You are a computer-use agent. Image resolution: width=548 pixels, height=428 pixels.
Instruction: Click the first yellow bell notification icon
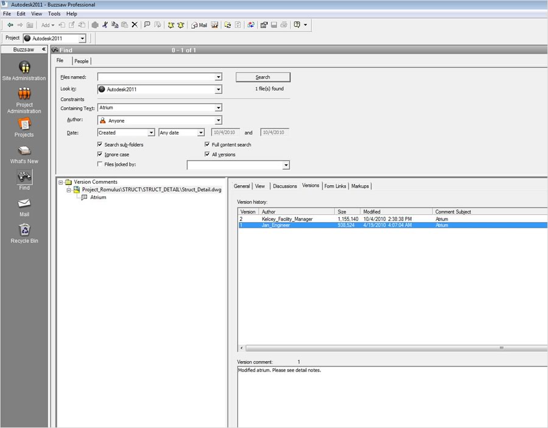pos(171,25)
